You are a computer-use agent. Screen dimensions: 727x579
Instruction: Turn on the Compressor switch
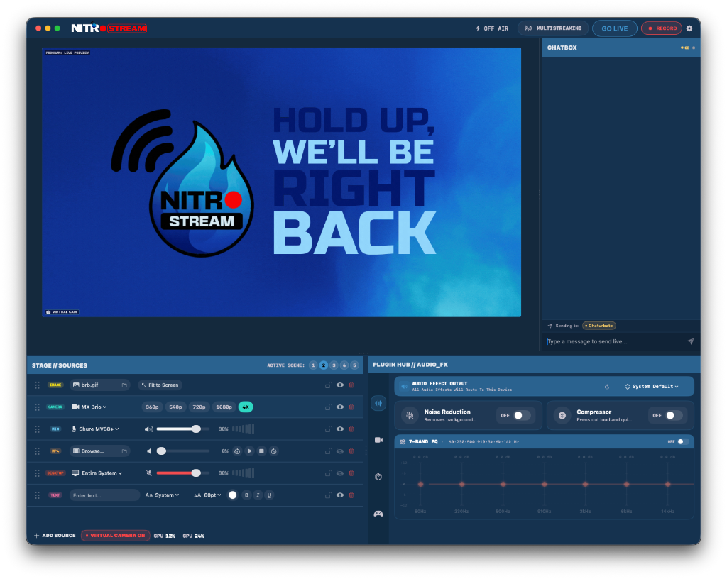click(x=672, y=416)
